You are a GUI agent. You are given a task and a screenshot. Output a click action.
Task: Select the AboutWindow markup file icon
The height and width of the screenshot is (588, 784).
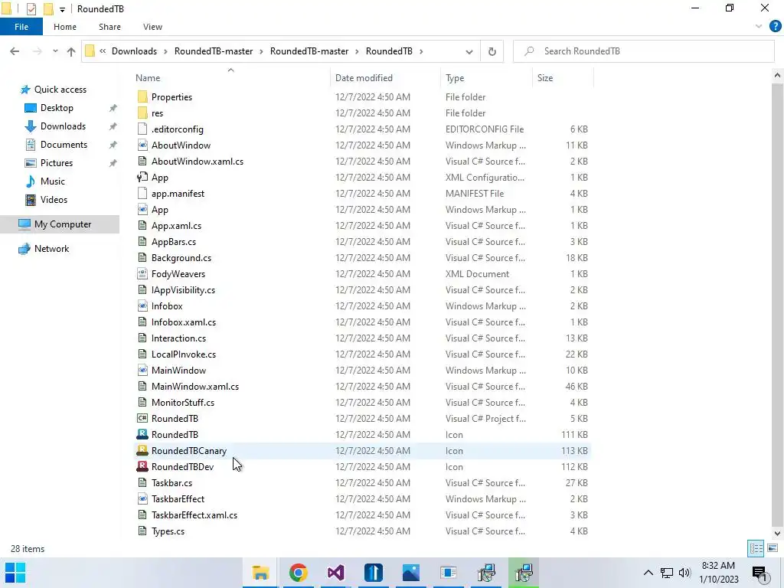pos(142,145)
